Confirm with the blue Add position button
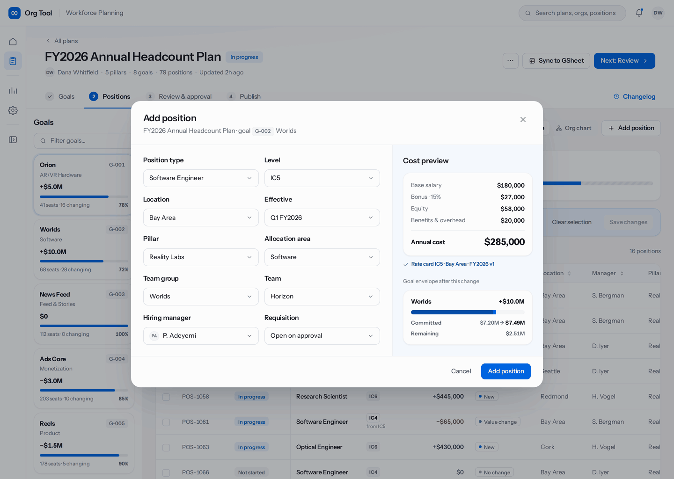Viewport: 674px width, 479px height. tap(506, 371)
